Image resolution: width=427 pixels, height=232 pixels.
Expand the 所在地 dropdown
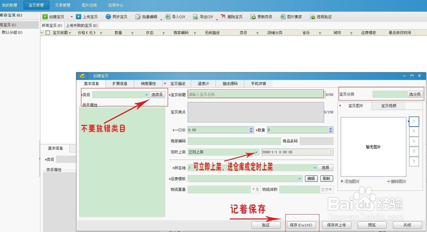315,168
